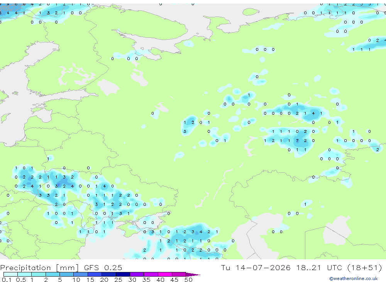Click the '(18+51)' forecast offset text

(x=365, y=267)
